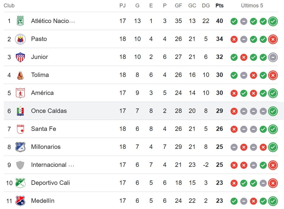Click the Medellín team crest
This screenshot has width=284, height=209.
(20, 201)
